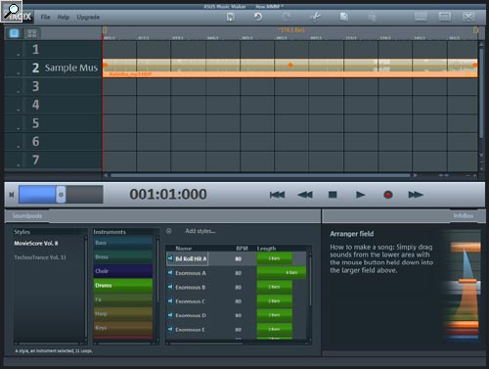Click the horizontal arranger scrollbar
Image resolution: width=489 pixels, height=369 pixels.
tap(260, 175)
